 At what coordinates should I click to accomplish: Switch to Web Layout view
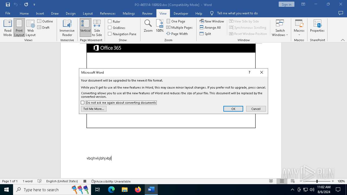(x=31, y=28)
